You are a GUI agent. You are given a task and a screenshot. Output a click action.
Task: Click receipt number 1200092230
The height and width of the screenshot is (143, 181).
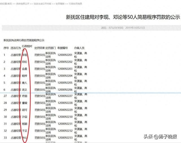click(x=65, y=117)
